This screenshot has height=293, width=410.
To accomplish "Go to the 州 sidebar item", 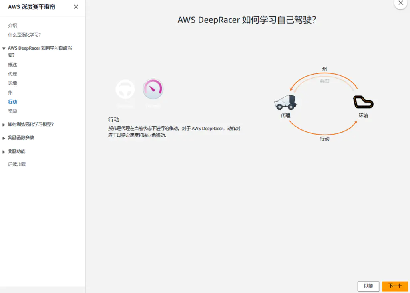I will pyautogui.click(x=10, y=93).
